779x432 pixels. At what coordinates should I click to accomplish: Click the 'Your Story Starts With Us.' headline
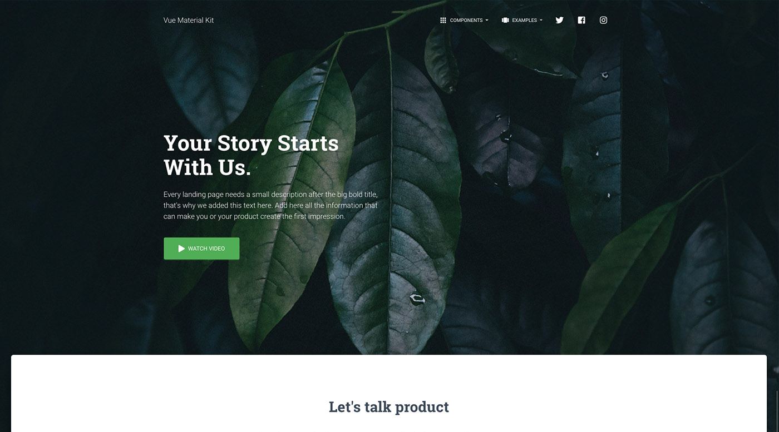pos(251,155)
